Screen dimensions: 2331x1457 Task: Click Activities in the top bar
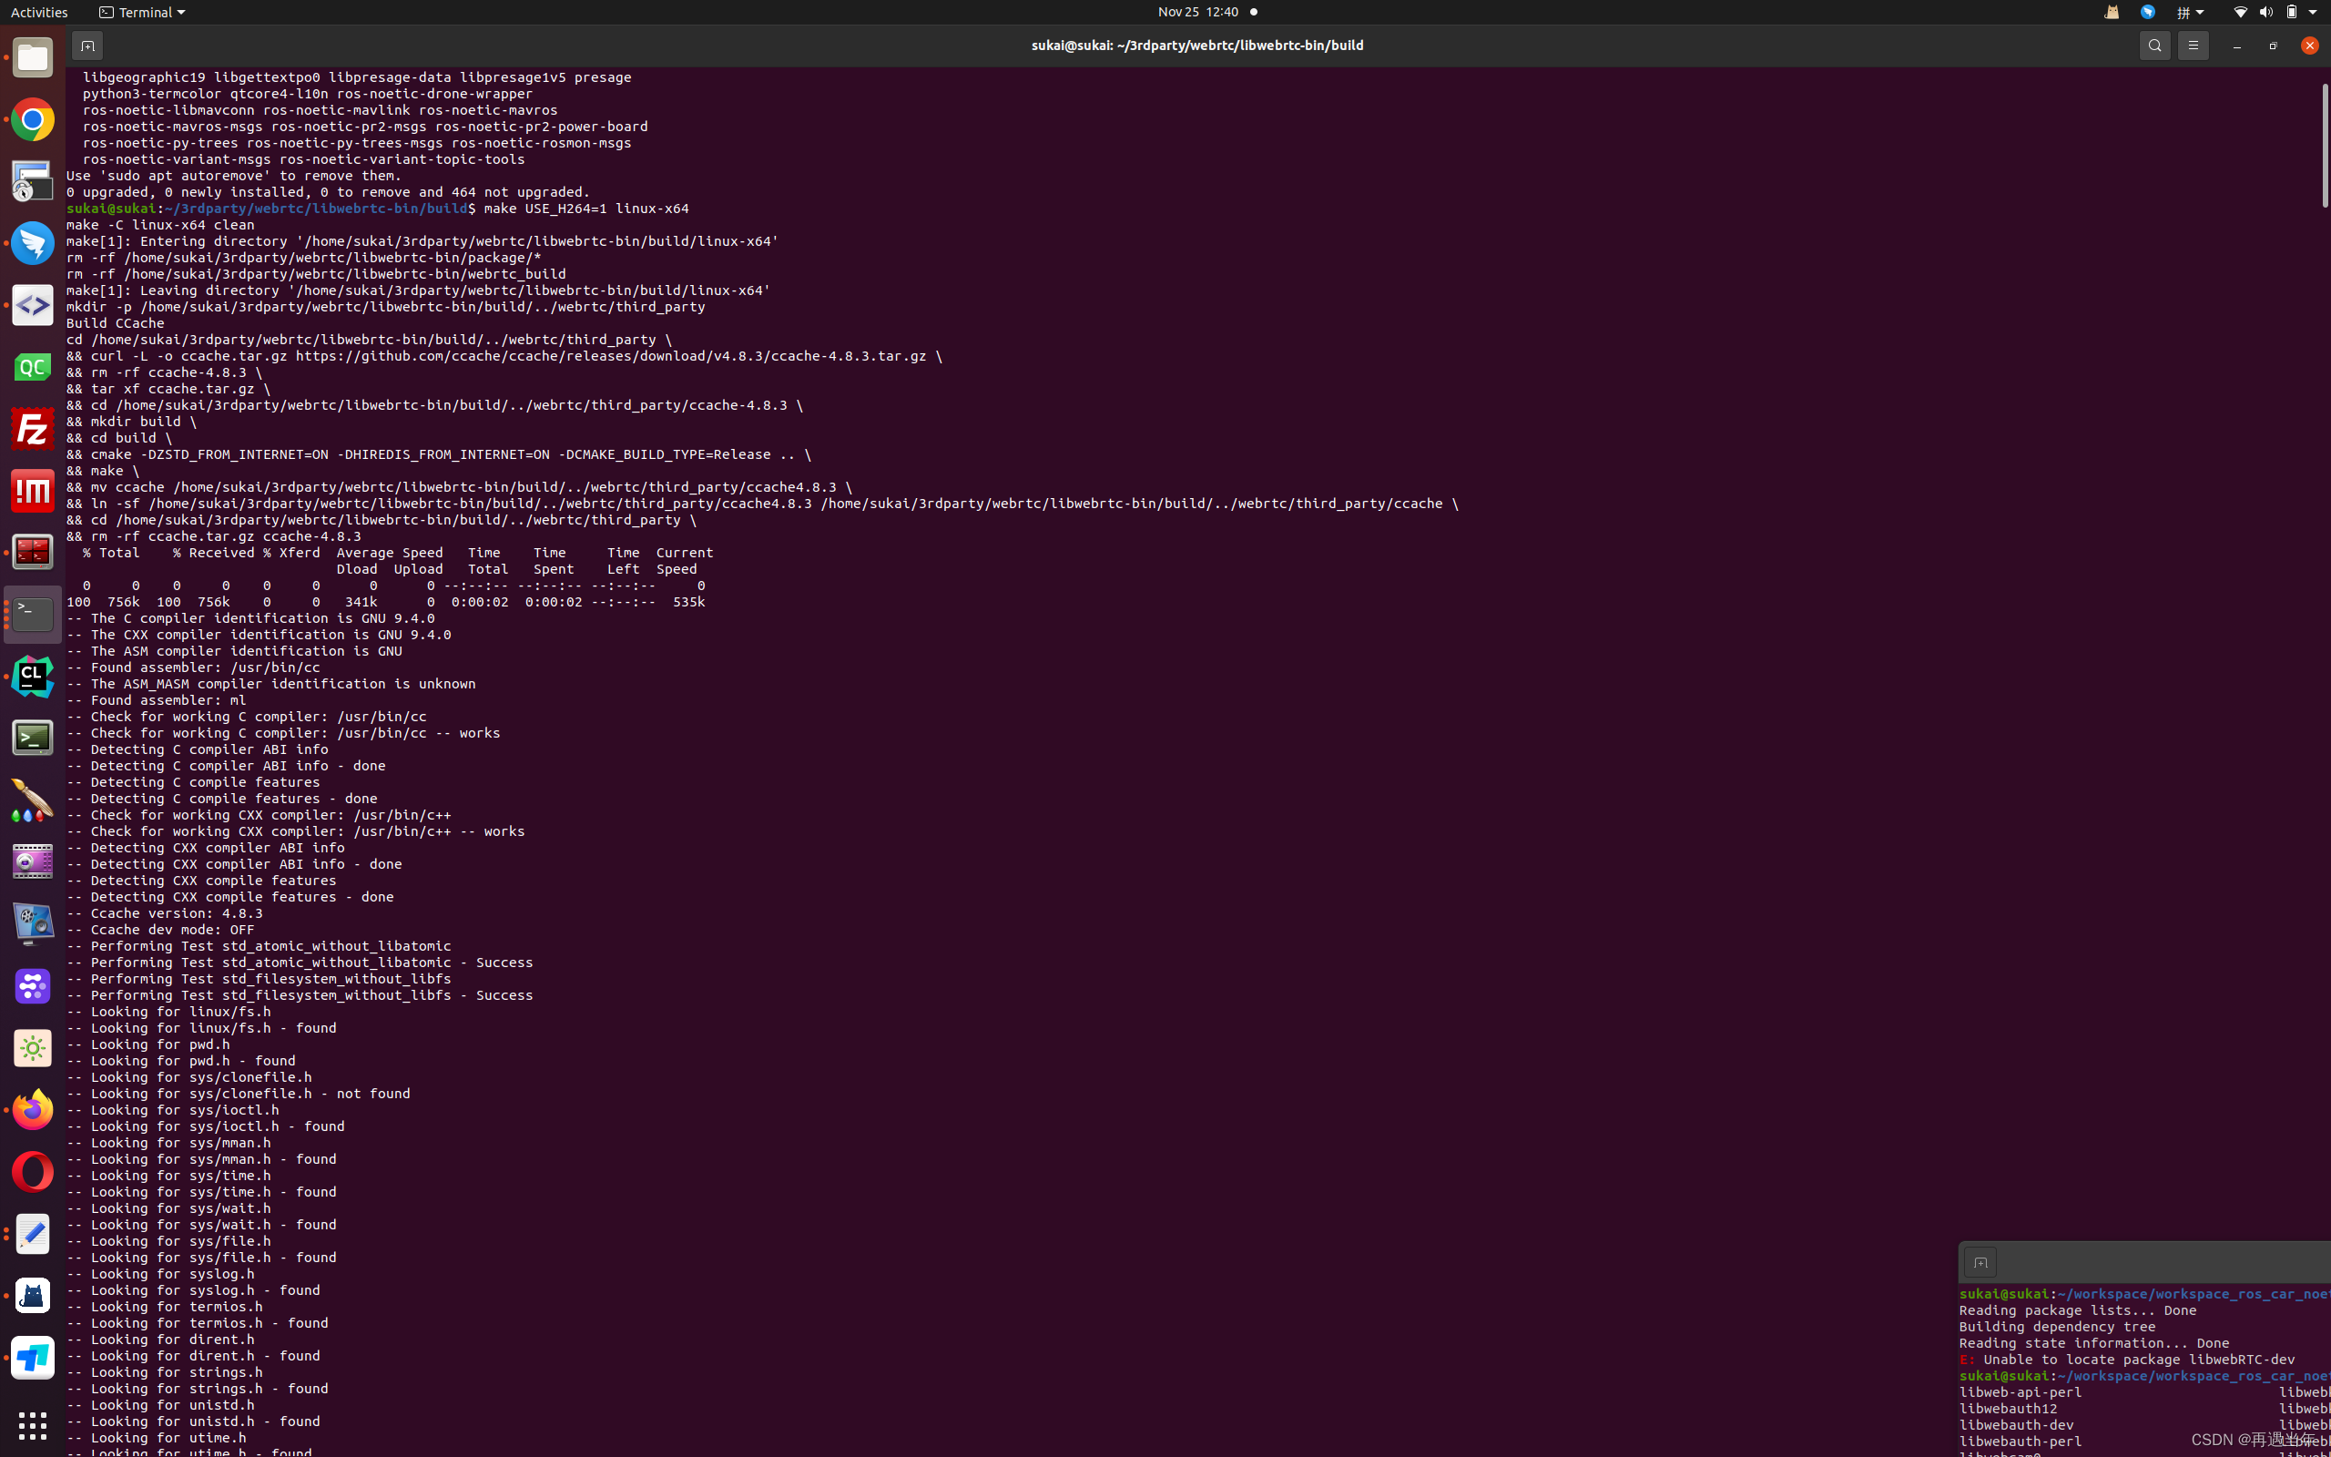[x=39, y=12]
